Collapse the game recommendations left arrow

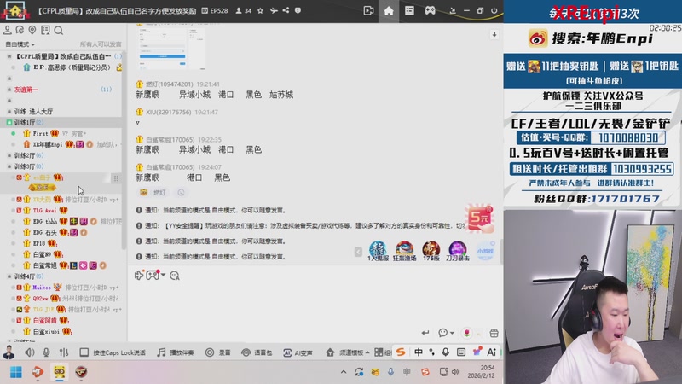358,252
